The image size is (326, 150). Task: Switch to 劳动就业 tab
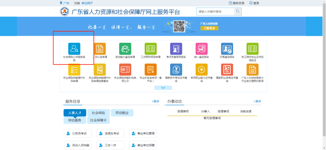[x=122, y=113]
